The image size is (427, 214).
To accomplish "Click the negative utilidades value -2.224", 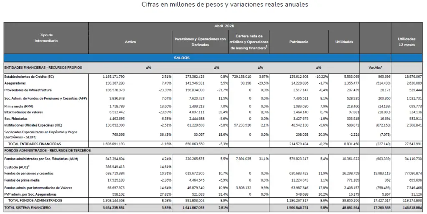I will click(x=354, y=134).
